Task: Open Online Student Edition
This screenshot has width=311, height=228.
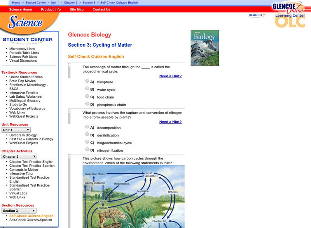Action: (x=26, y=77)
